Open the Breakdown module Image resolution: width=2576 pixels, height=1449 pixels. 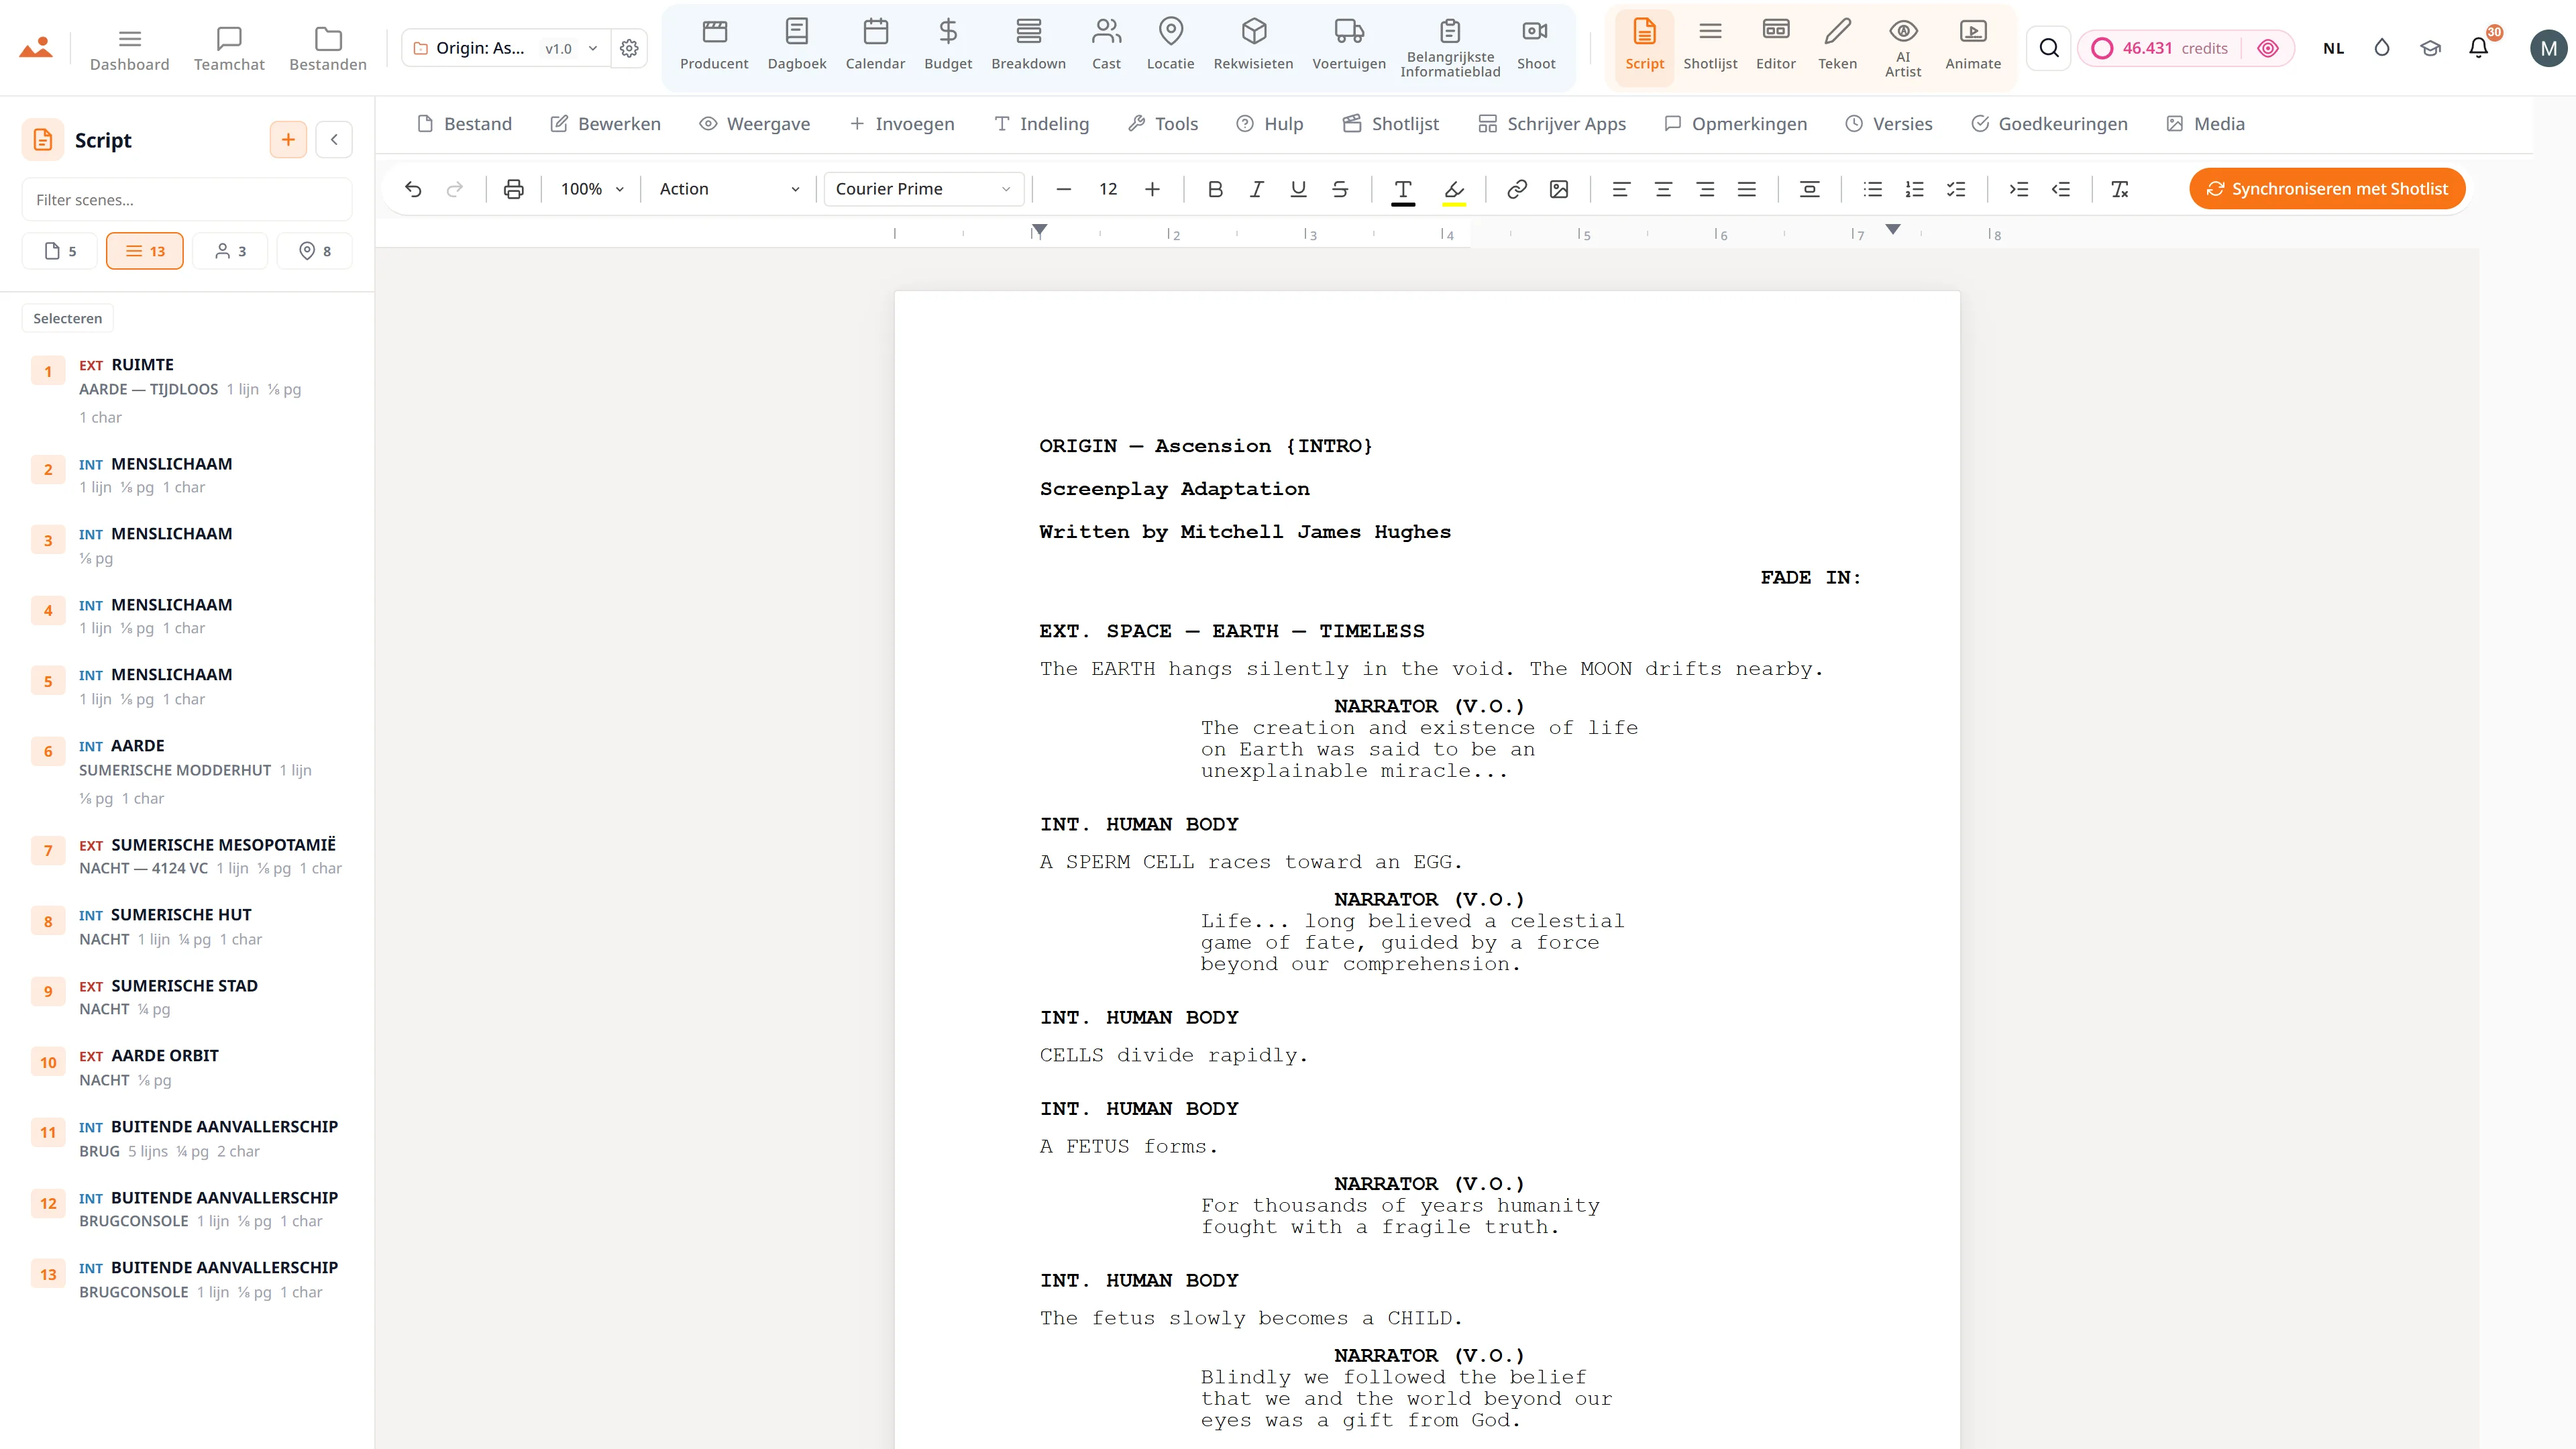[x=1028, y=46]
